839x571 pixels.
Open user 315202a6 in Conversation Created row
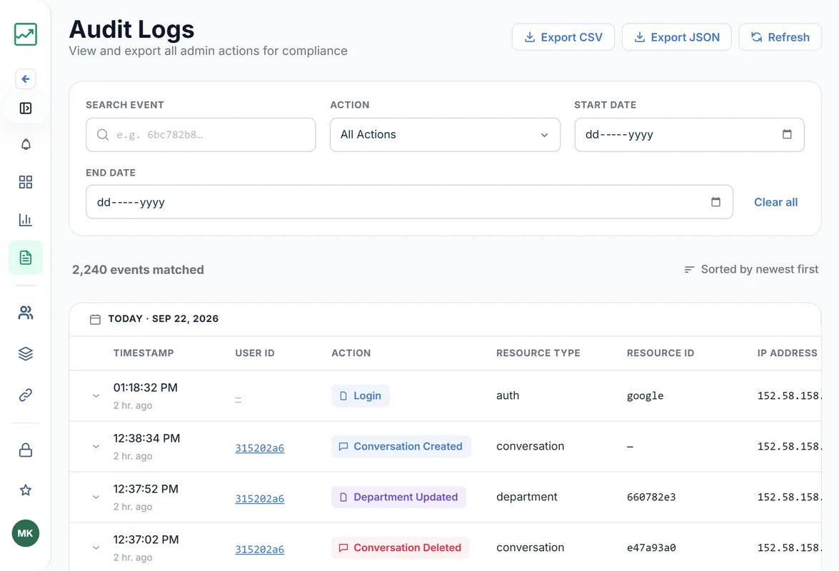[259, 448]
